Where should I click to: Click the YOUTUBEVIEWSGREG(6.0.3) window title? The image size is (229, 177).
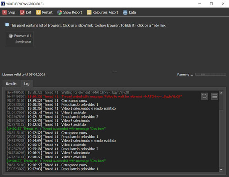point(25,4)
